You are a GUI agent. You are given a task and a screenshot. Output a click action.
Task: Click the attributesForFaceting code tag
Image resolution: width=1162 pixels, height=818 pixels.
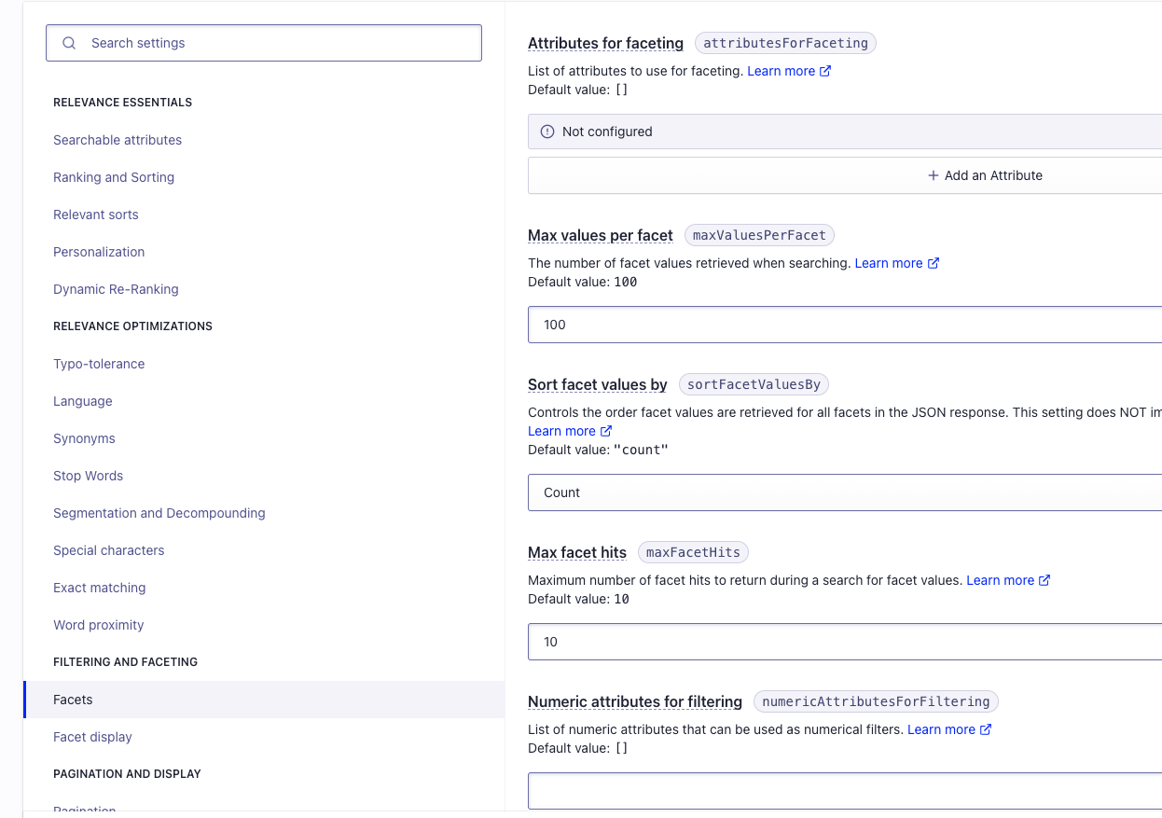(785, 43)
